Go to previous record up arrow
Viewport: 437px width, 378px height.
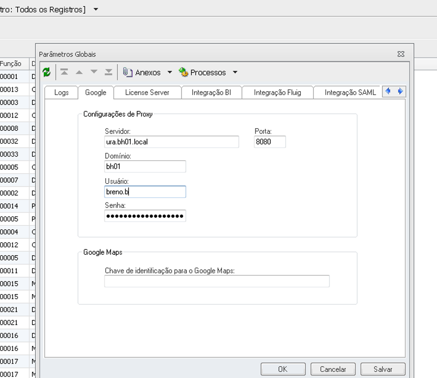[79, 72]
